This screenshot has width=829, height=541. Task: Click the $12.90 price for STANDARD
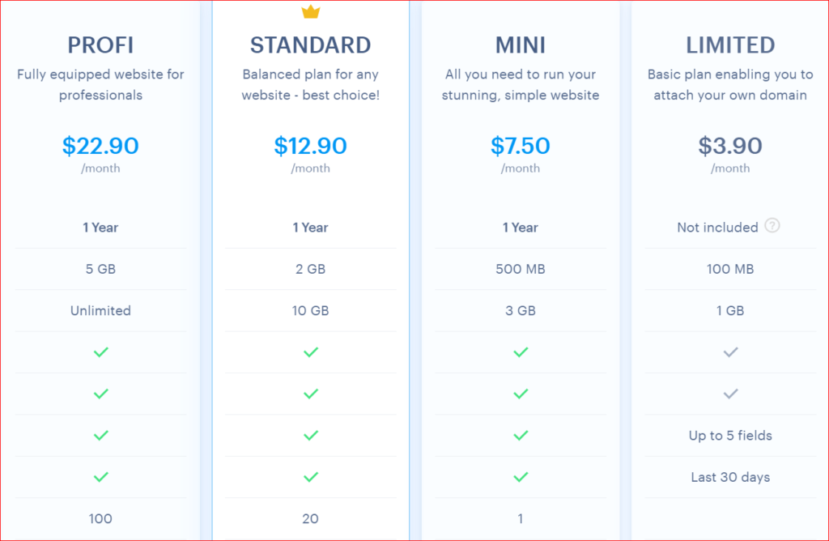point(310,146)
